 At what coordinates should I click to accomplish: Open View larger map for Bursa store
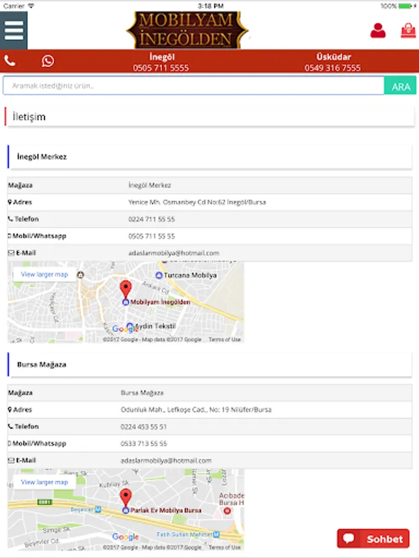click(44, 482)
